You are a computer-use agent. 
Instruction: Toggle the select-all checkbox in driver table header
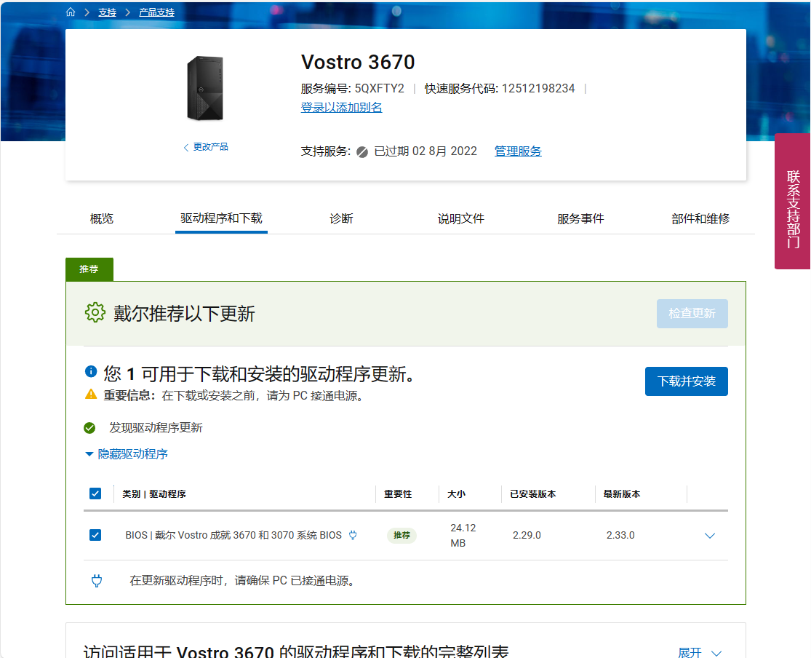[95, 493]
